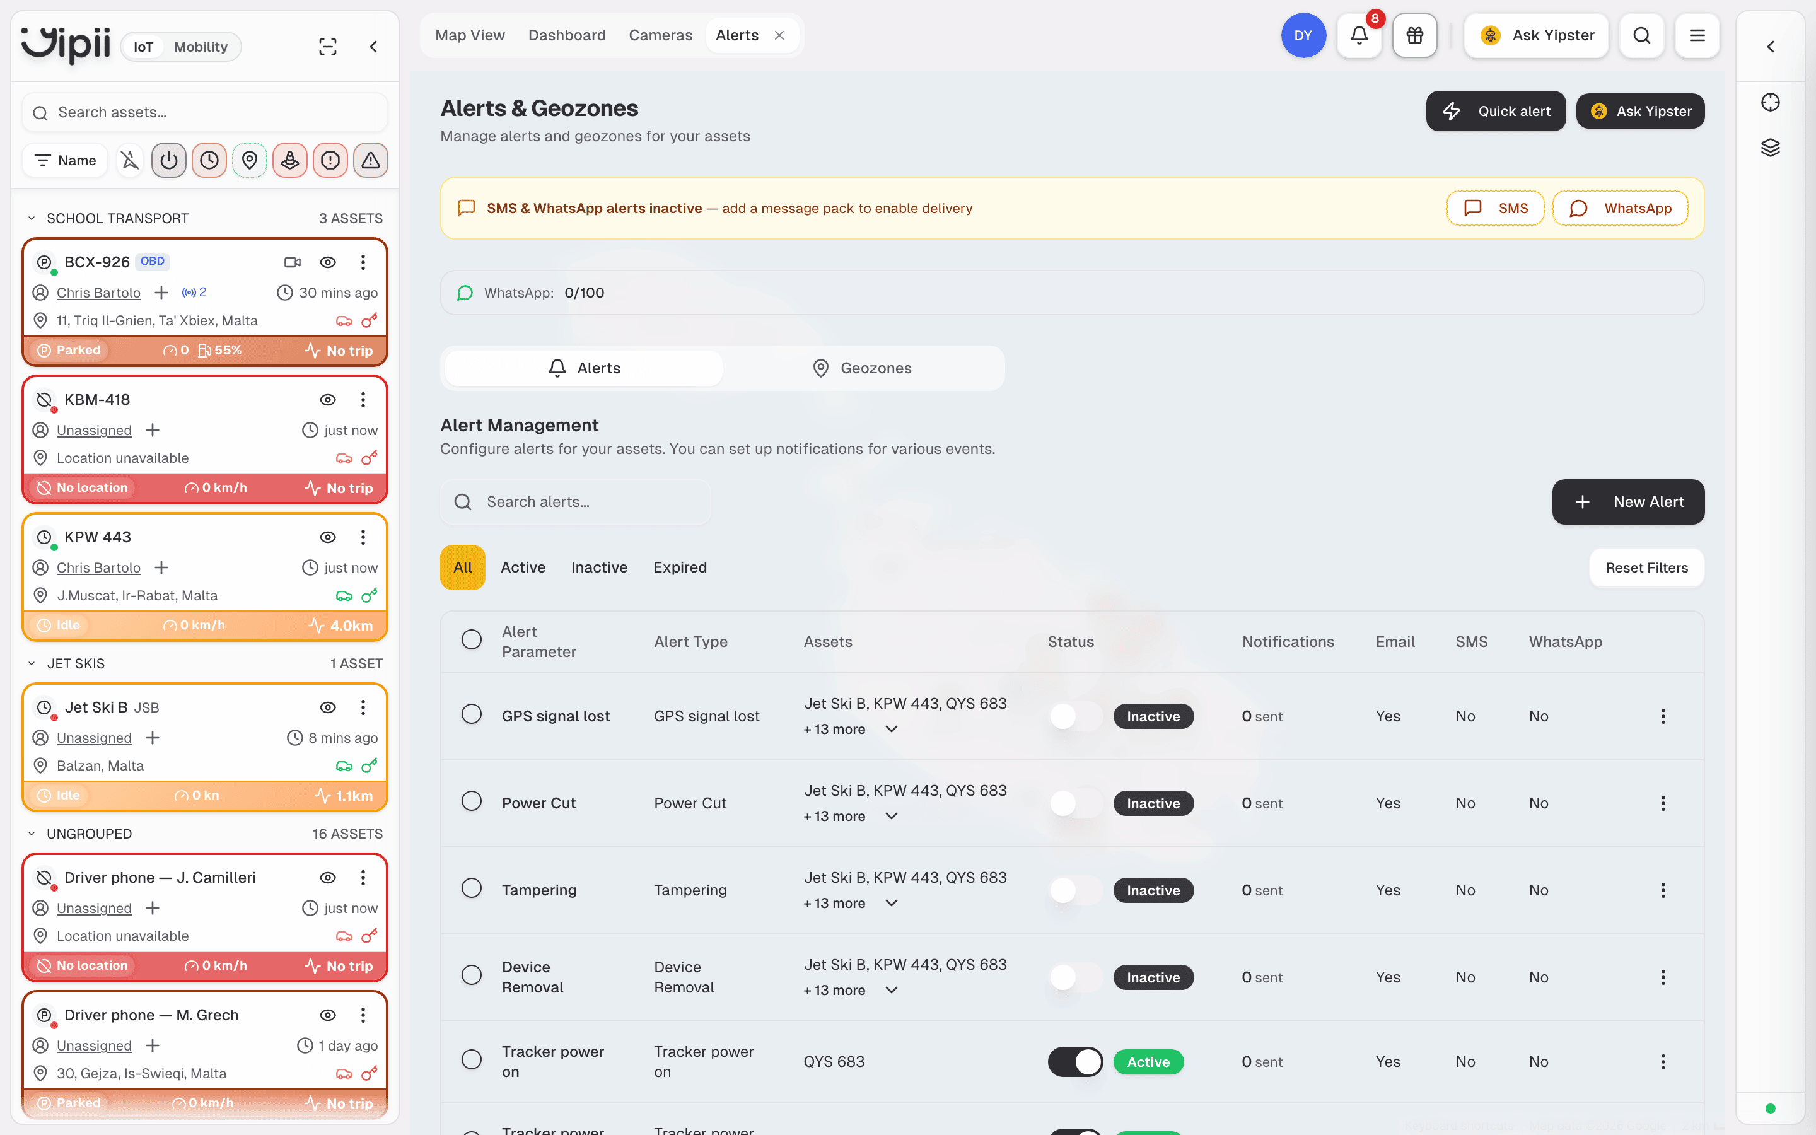Enable the Device Removal alert switch
Image resolution: width=1816 pixels, height=1135 pixels.
(1075, 977)
